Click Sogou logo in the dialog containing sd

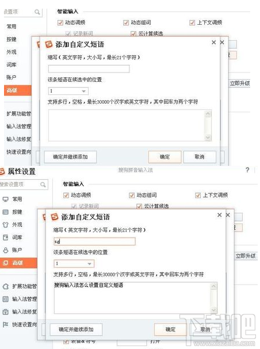(55, 217)
